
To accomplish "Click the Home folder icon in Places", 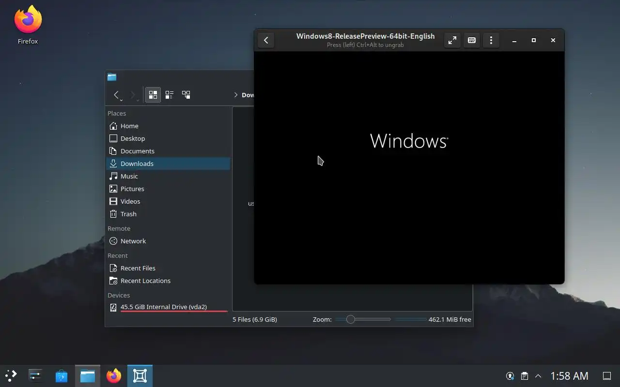I will point(113,126).
